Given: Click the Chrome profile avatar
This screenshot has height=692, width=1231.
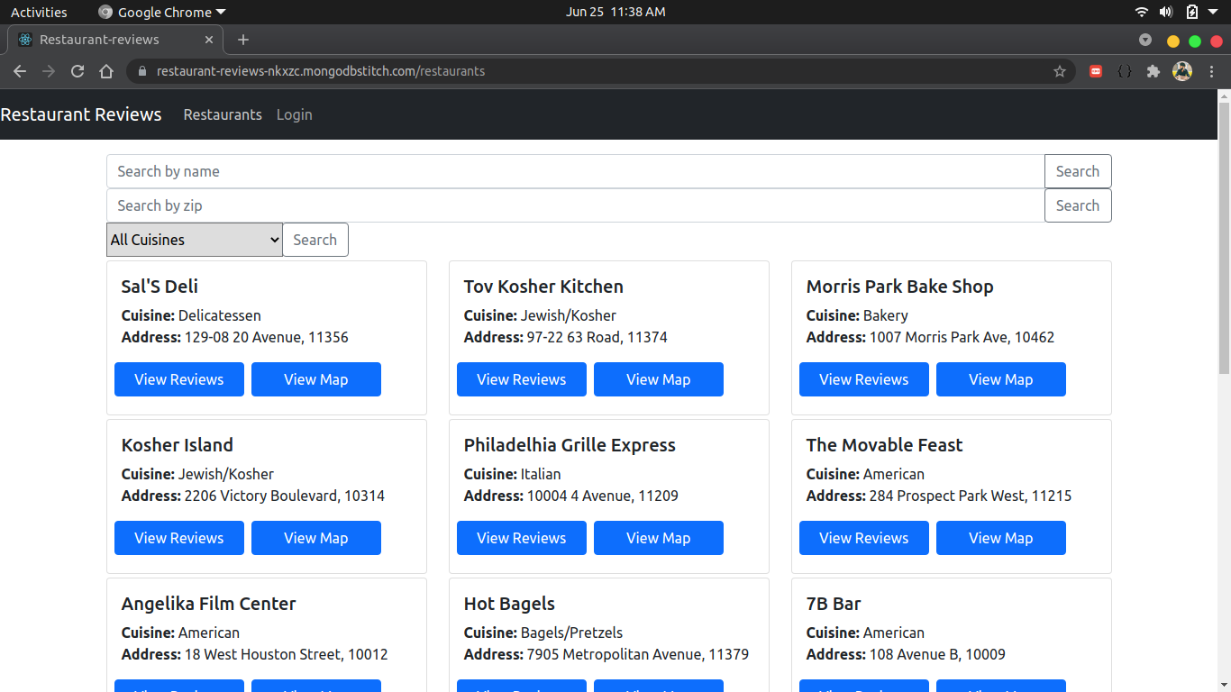Looking at the screenshot, I should pyautogui.click(x=1182, y=71).
